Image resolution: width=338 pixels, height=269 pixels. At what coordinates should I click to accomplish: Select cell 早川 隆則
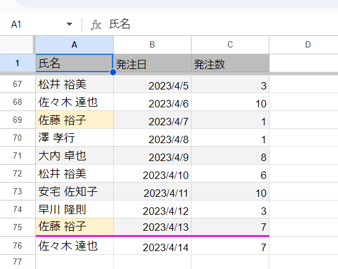tap(74, 209)
